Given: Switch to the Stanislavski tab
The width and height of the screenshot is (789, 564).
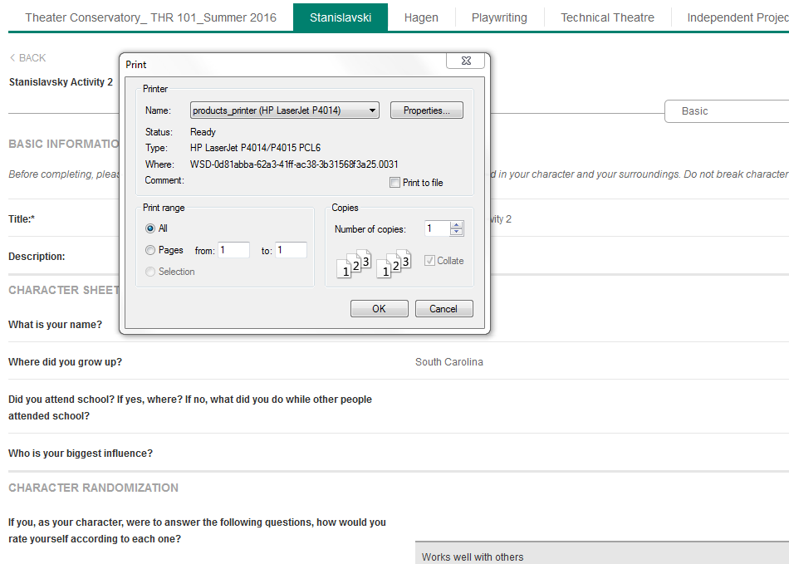Looking at the screenshot, I should pyautogui.click(x=341, y=17).
